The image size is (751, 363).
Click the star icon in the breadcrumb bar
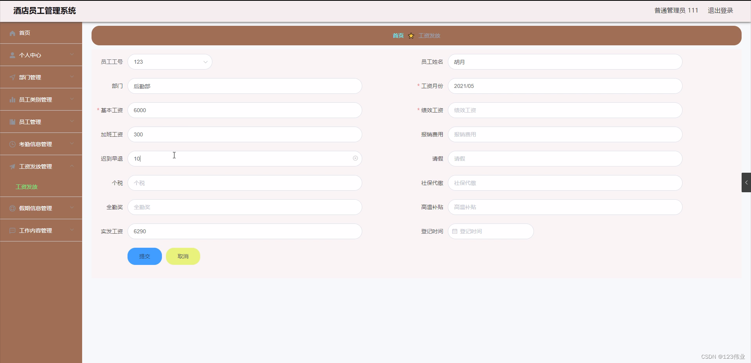[x=411, y=36]
